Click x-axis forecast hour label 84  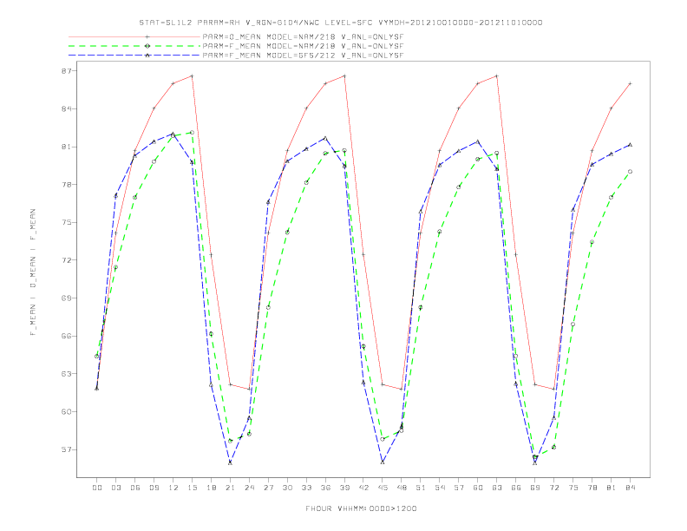tap(631, 488)
